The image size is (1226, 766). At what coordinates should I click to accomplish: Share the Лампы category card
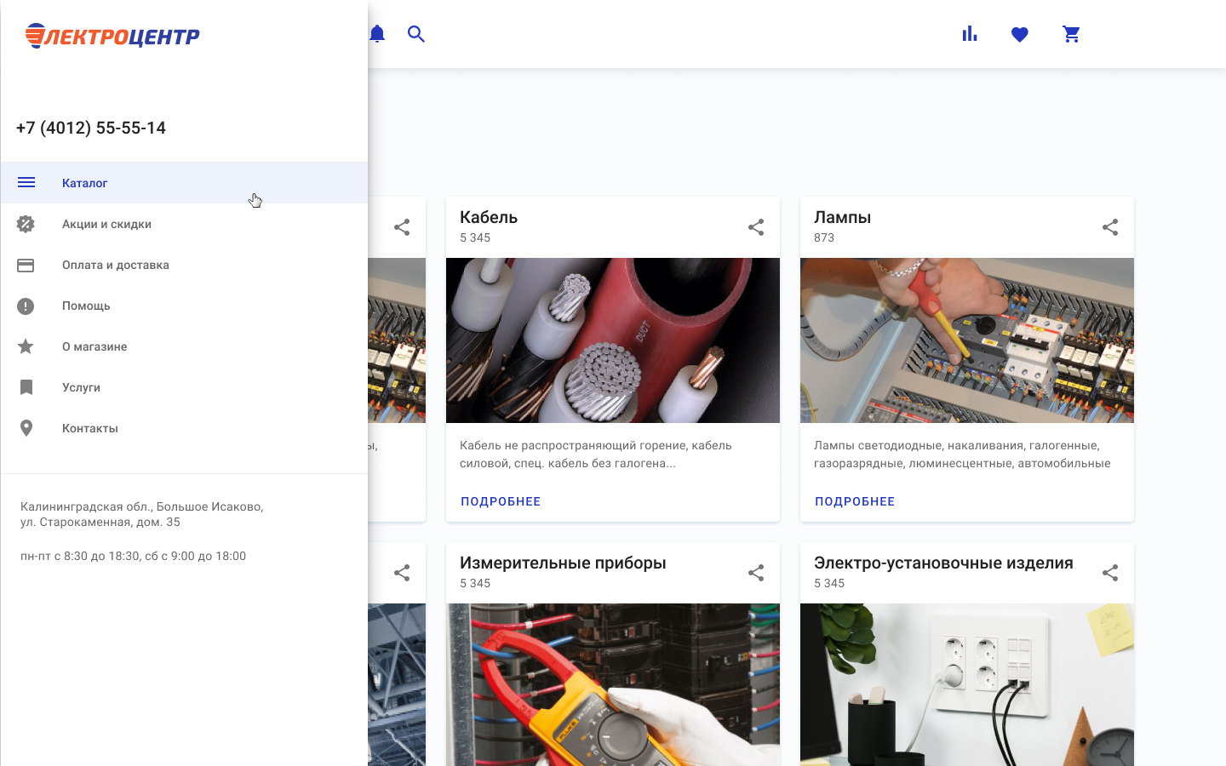coord(1110,227)
